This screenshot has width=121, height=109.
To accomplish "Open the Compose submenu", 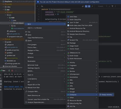I will [x=82, y=95].
